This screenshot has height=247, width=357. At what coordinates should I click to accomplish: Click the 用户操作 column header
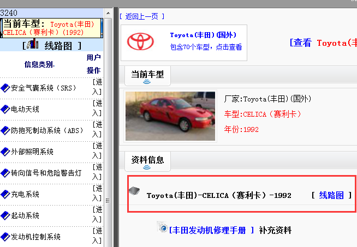93,64
